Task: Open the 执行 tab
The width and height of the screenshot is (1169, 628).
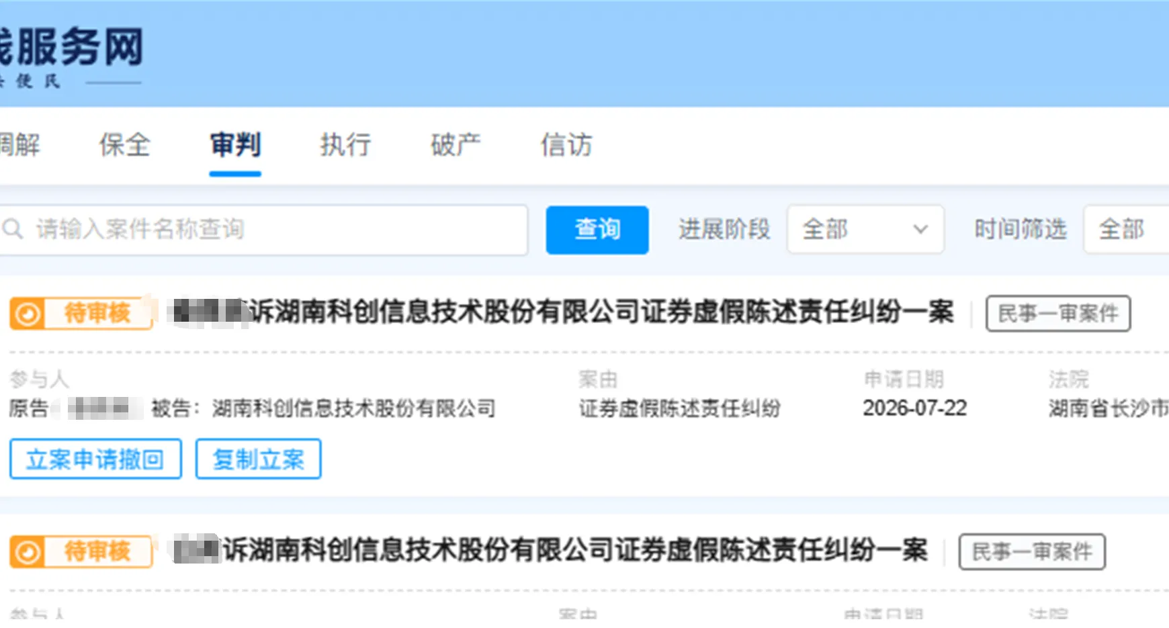Action: click(x=345, y=145)
